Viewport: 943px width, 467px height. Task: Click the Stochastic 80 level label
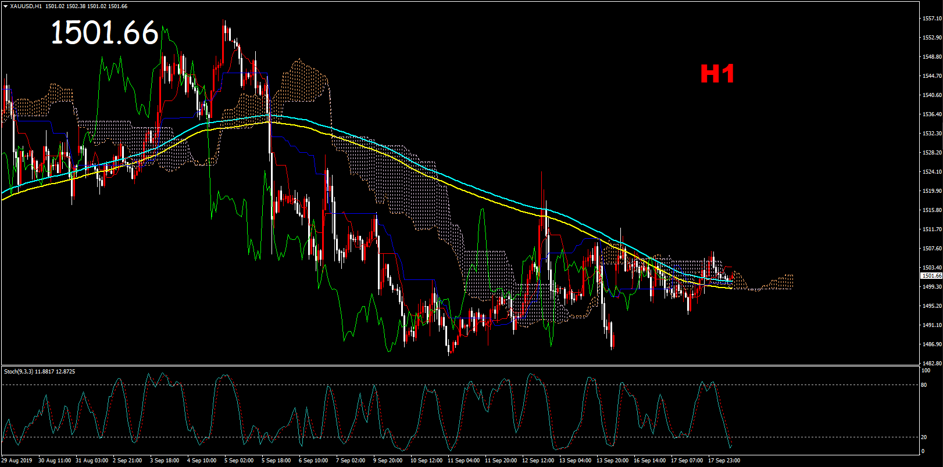click(x=924, y=385)
